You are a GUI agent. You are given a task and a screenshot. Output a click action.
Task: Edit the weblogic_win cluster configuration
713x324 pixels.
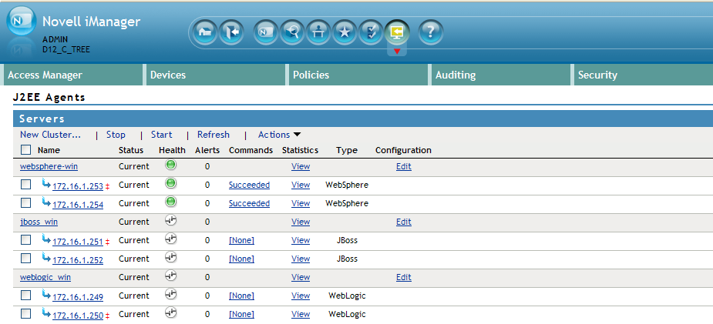click(403, 277)
